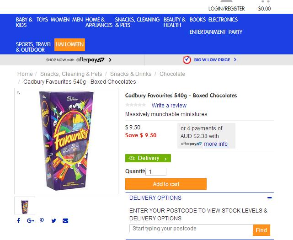293x240 pixels.
Task: Focus the postcode input field
Action: tap(191, 229)
